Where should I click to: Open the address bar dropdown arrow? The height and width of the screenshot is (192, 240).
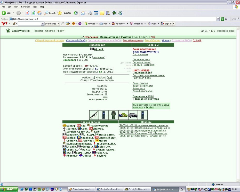click(218, 19)
